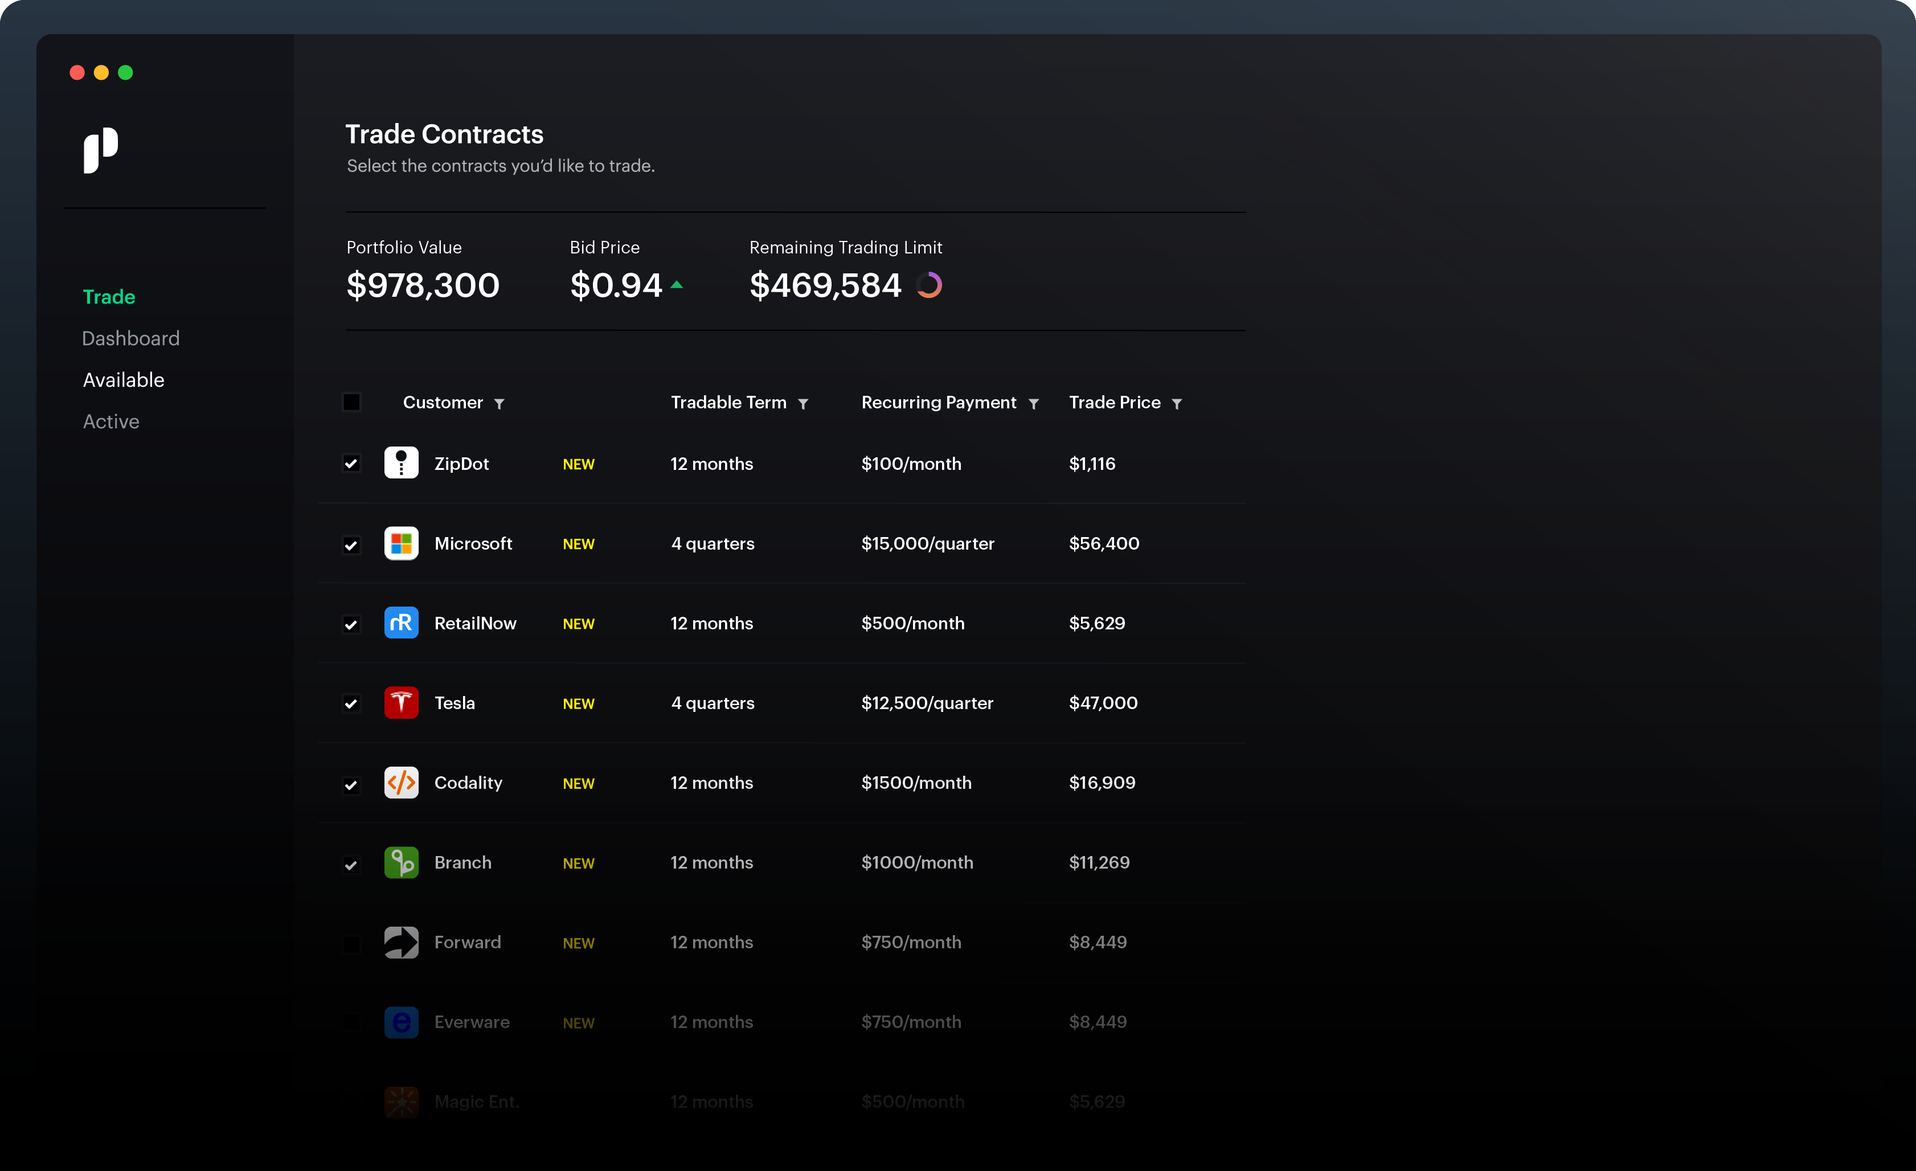Viewport: 1916px width, 1171px height.
Task: Click the Forward arrow logo icon
Action: pos(401,943)
